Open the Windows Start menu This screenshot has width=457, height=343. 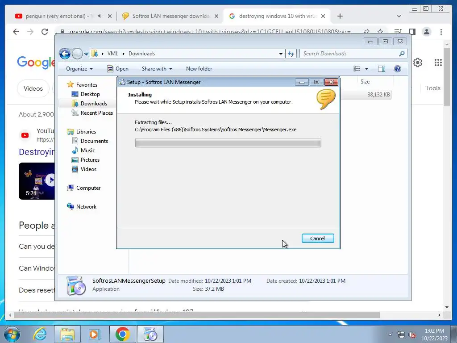(x=12, y=334)
